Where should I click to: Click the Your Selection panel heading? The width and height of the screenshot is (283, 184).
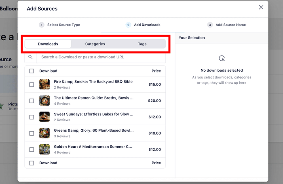(192, 38)
